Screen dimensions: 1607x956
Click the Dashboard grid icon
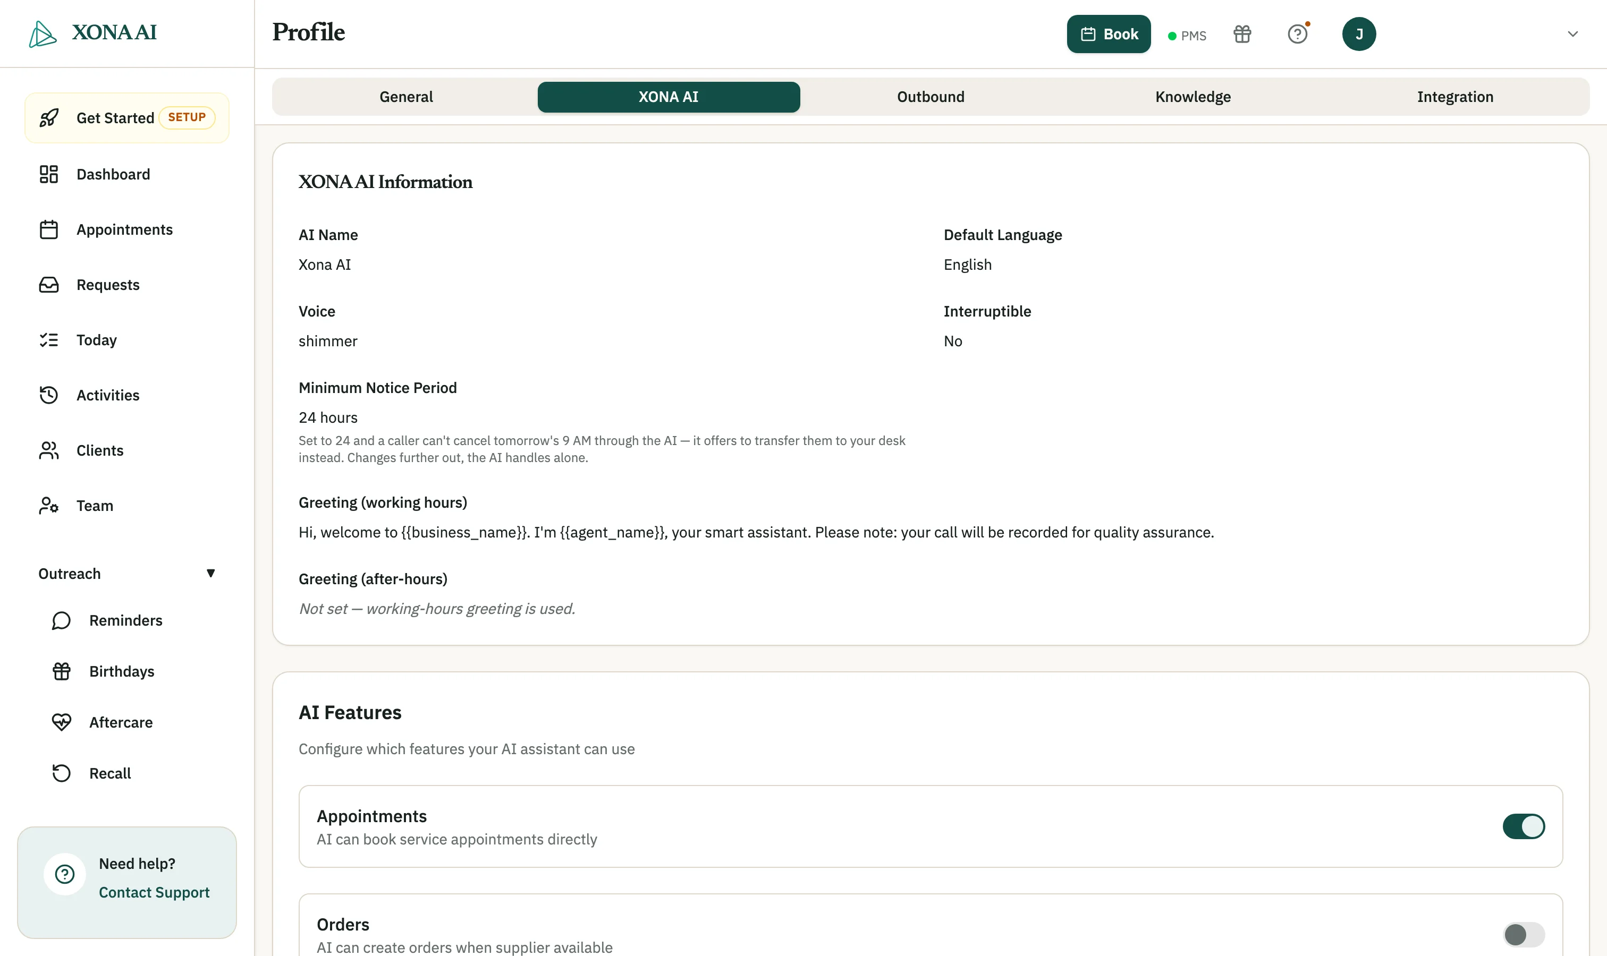point(49,174)
